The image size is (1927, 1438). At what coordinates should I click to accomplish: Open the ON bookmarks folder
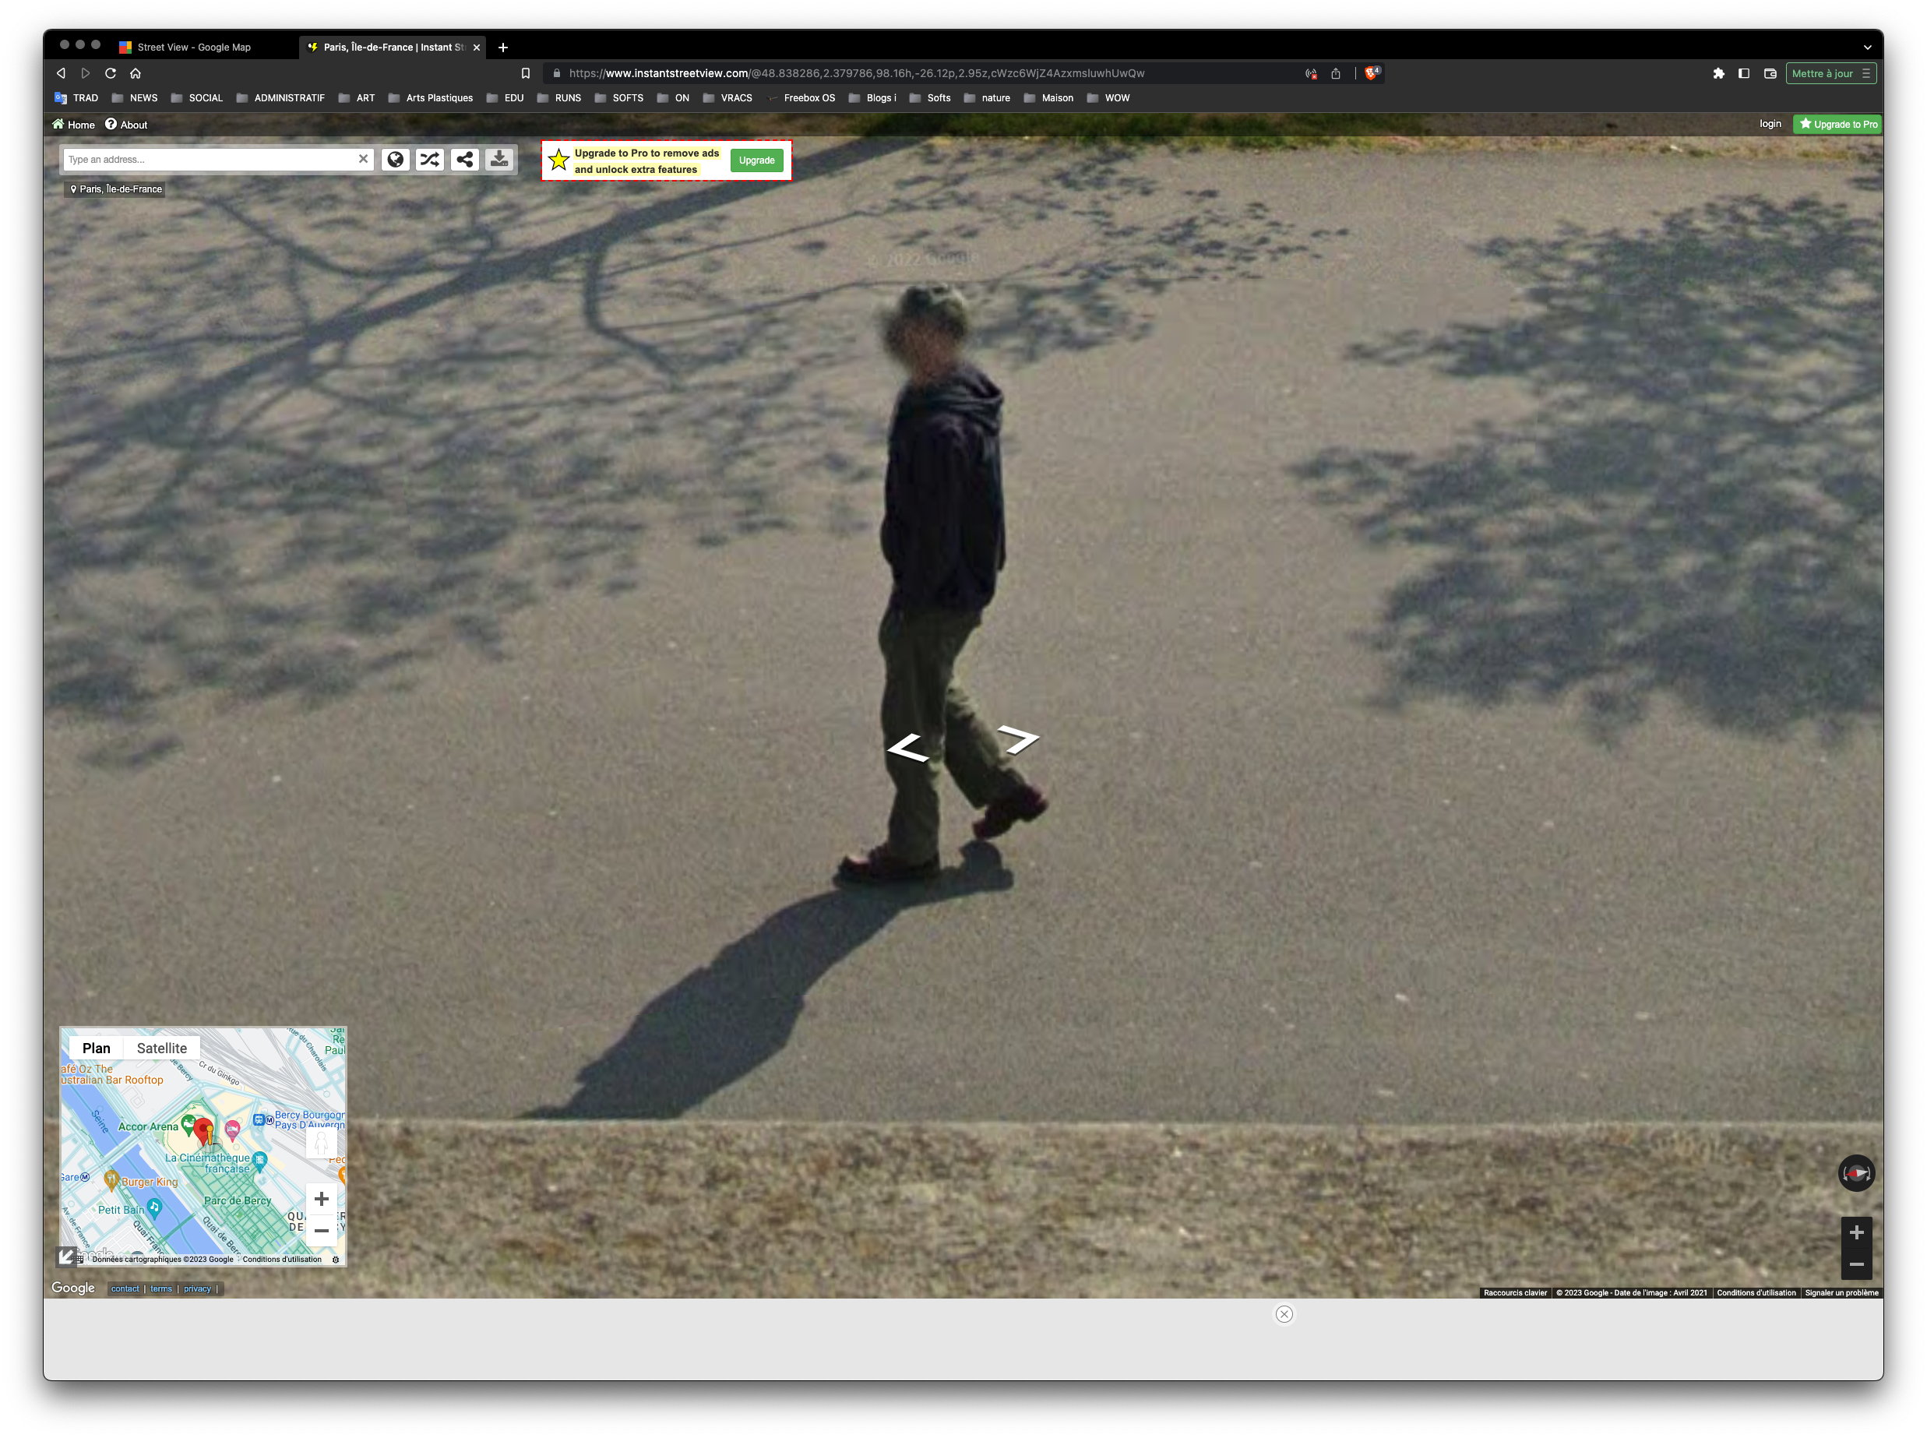pos(673,97)
